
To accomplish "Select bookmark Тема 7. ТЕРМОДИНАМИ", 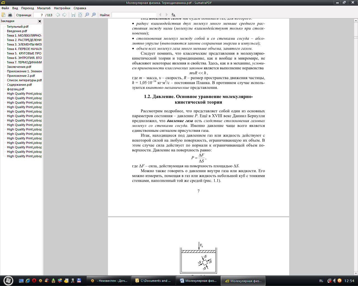I will [x=24, y=62].
